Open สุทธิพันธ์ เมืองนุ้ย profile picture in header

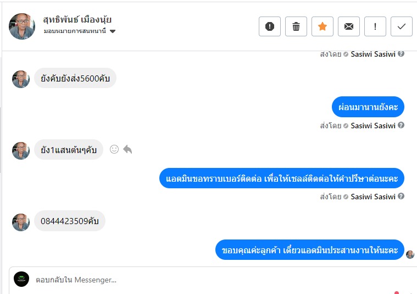22,26
